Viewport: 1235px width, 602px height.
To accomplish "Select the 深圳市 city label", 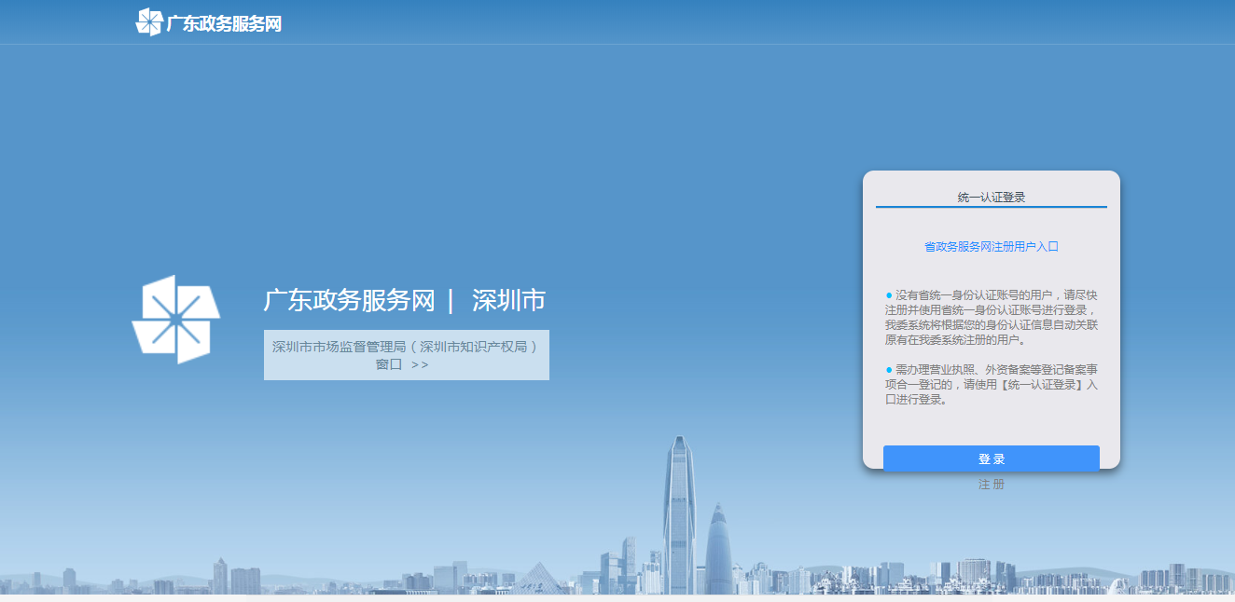I will pyautogui.click(x=508, y=301).
